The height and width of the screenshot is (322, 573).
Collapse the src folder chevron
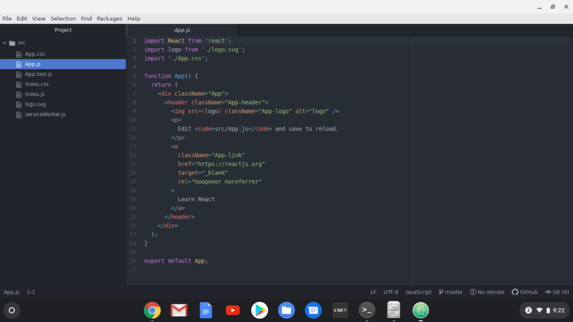click(4, 42)
